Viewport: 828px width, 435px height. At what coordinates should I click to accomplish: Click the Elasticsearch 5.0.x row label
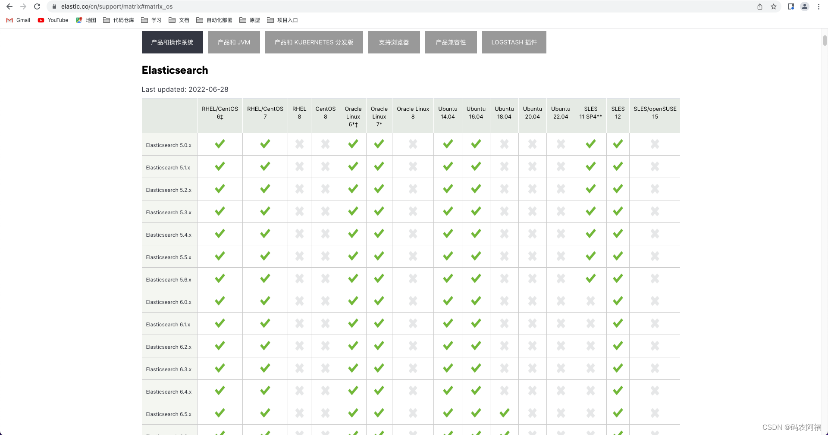(169, 145)
